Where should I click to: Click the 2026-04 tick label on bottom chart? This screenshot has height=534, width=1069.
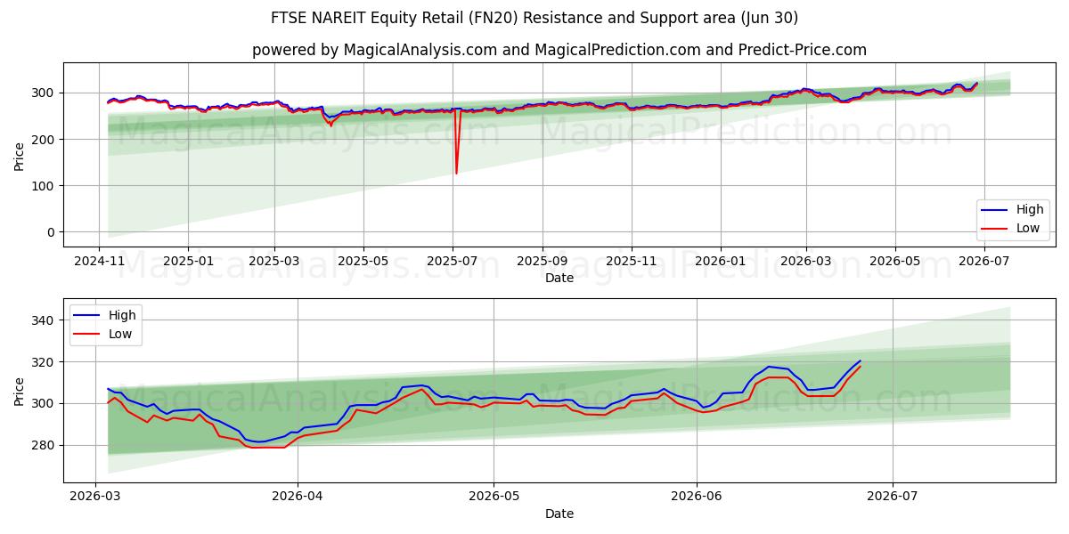click(297, 497)
